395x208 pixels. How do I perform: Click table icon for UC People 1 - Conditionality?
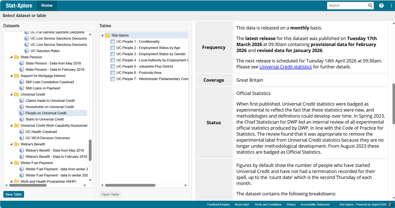pos(113,41)
